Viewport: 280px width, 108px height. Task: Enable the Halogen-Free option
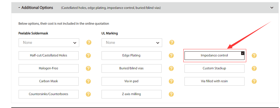[x=49, y=68]
